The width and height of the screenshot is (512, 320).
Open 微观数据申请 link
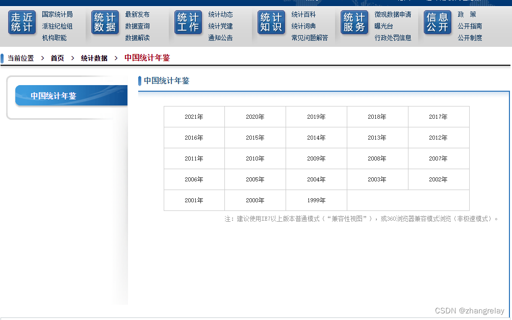[393, 14]
